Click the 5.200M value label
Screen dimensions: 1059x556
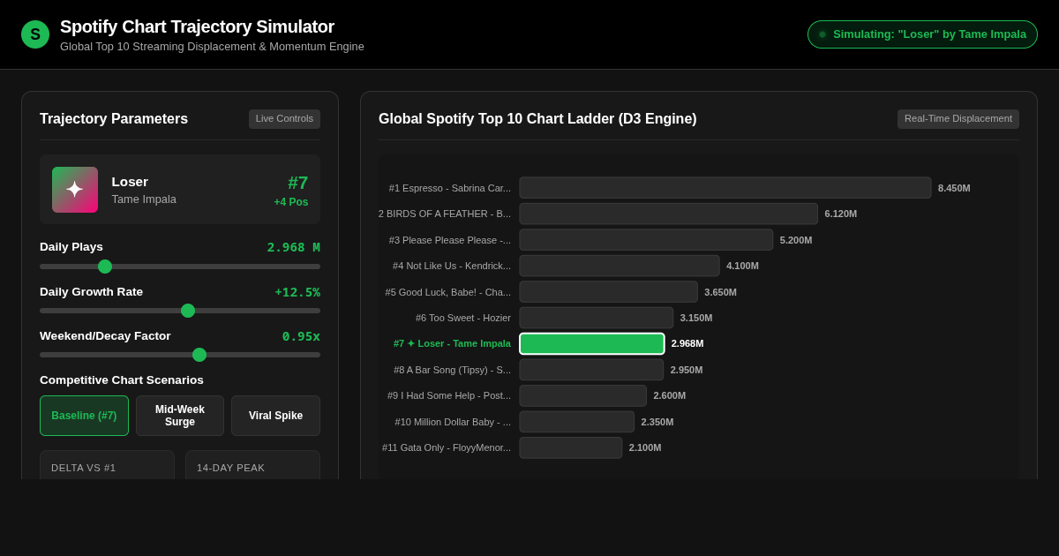[x=796, y=240]
